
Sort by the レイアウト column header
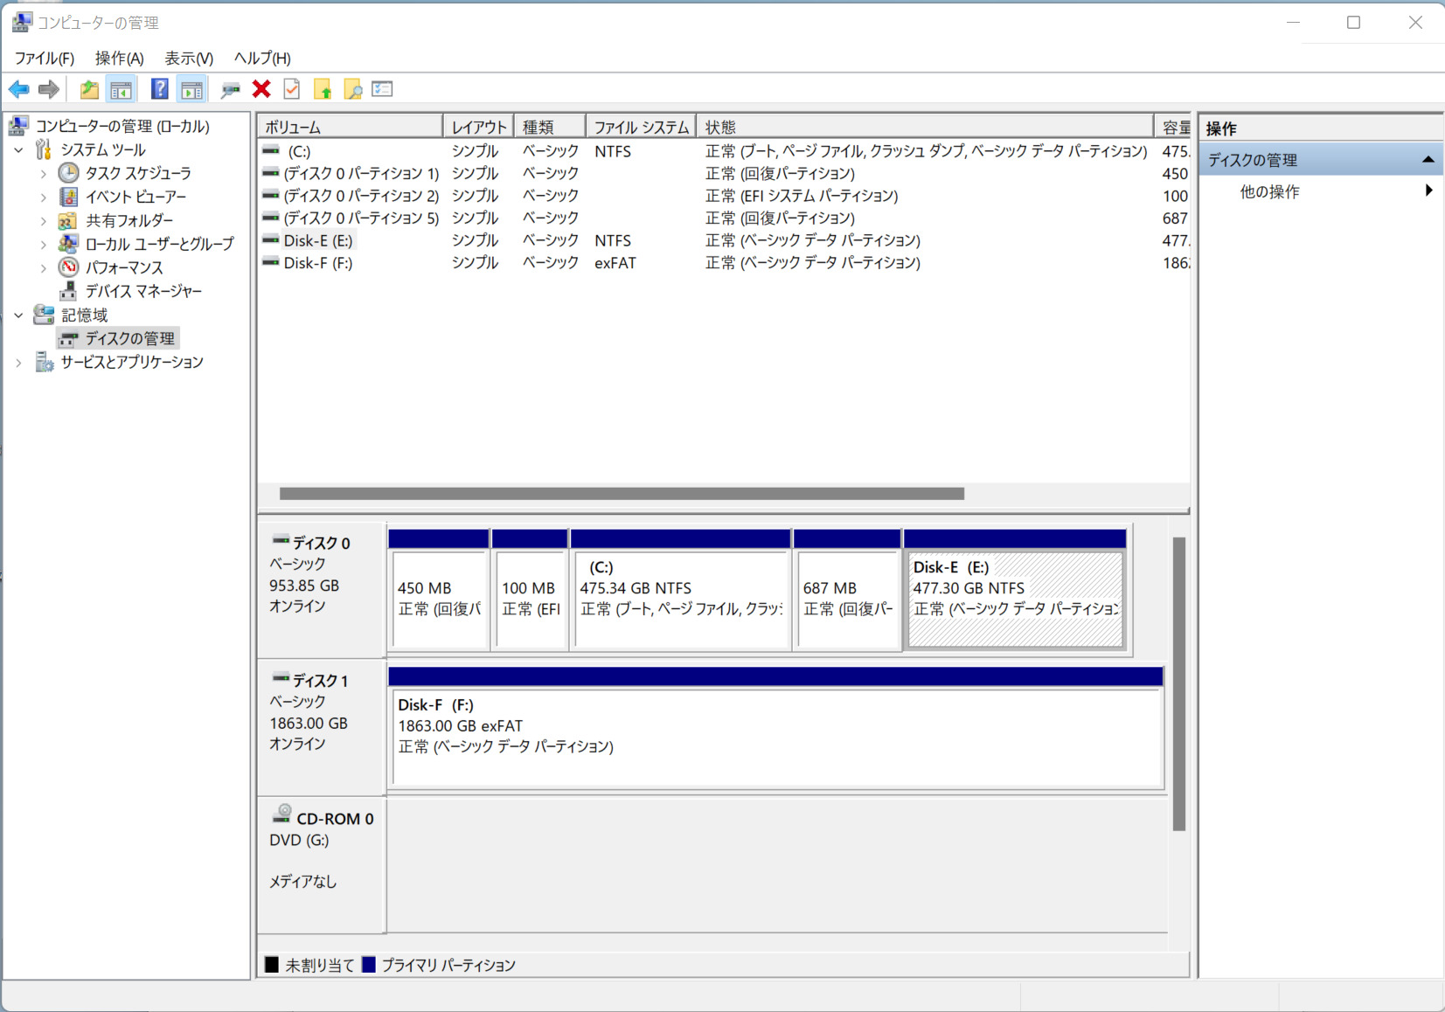coord(479,127)
